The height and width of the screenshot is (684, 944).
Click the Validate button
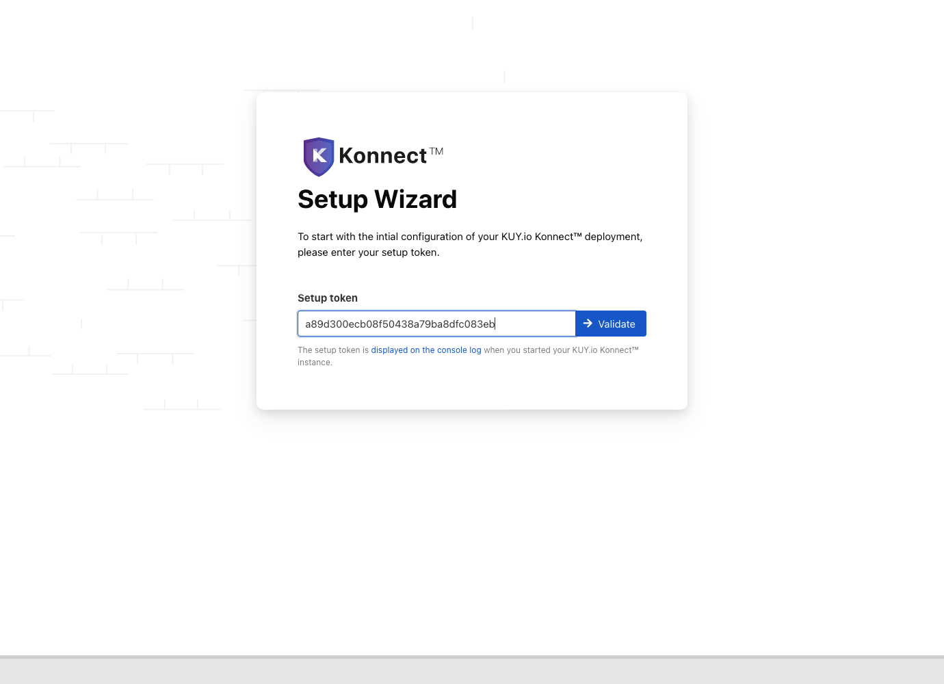click(x=611, y=324)
